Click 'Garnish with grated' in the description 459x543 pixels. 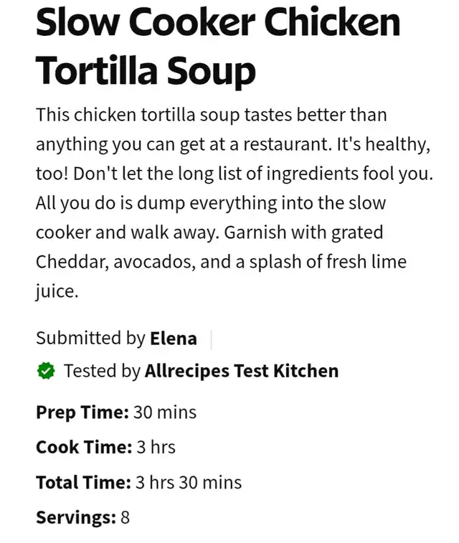point(303,232)
